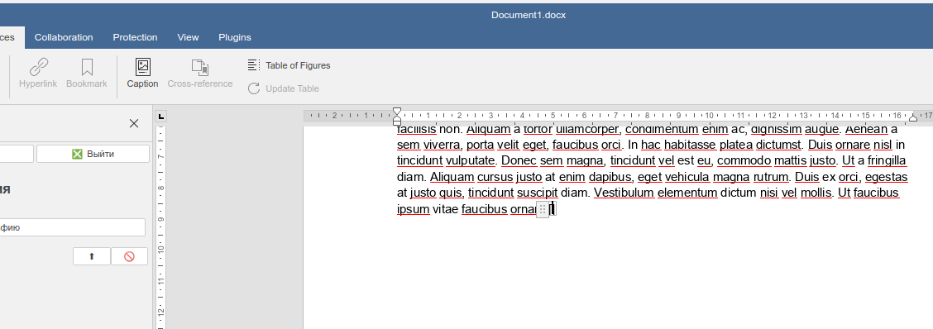Screen dimensions: 933x329
Task: Click the Table of Figures icon
Action: (x=254, y=64)
